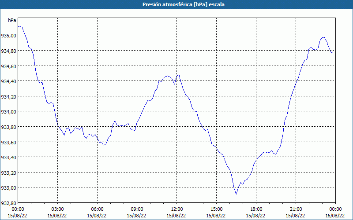This screenshot has width=353, height=220.
Task: Click the hPa unit label on the y-axis
Action: click(x=12, y=20)
